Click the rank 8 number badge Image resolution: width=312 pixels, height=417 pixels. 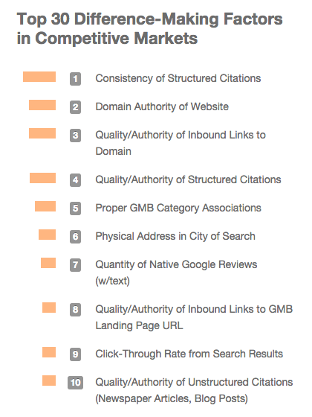tap(75, 310)
